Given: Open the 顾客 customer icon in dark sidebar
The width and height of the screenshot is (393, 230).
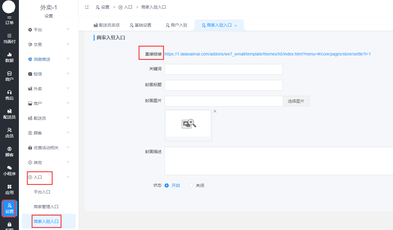Looking at the screenshot, I should 9,149.
